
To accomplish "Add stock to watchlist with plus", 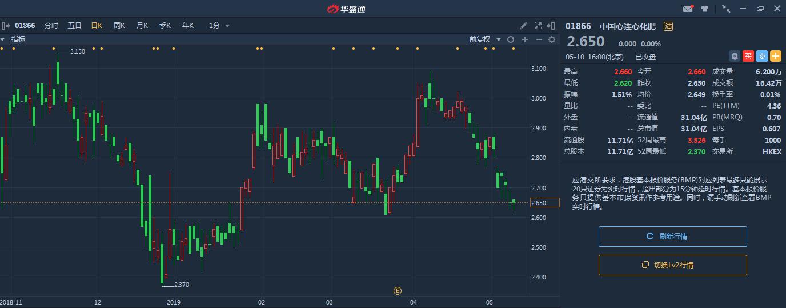I will pyautogui.click(x=775, y=56).
